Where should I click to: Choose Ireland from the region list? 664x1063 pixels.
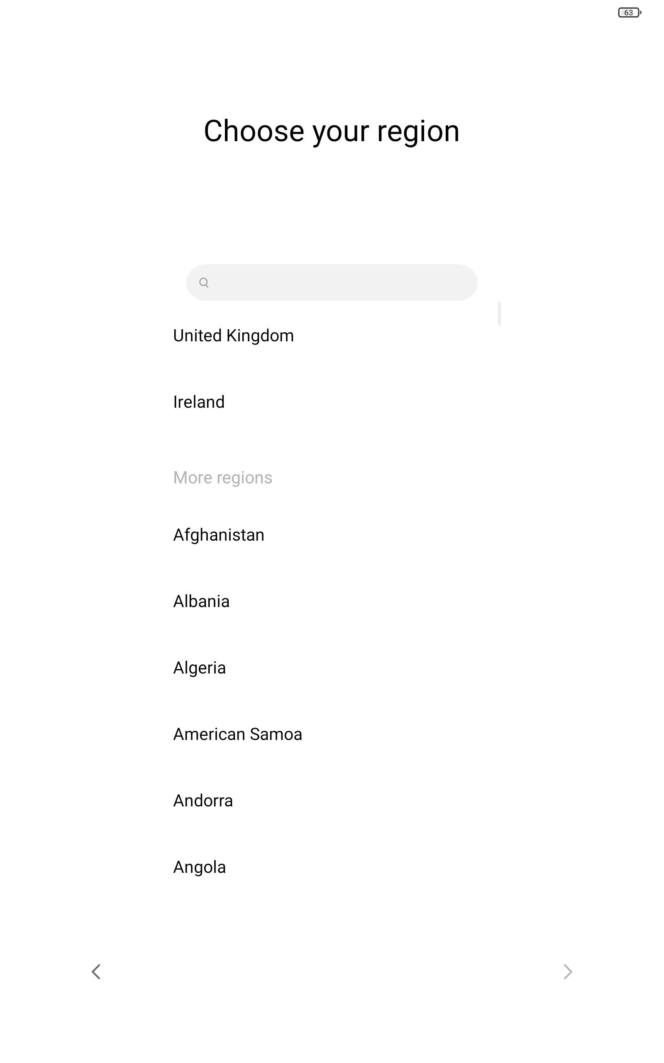point(199,402)
